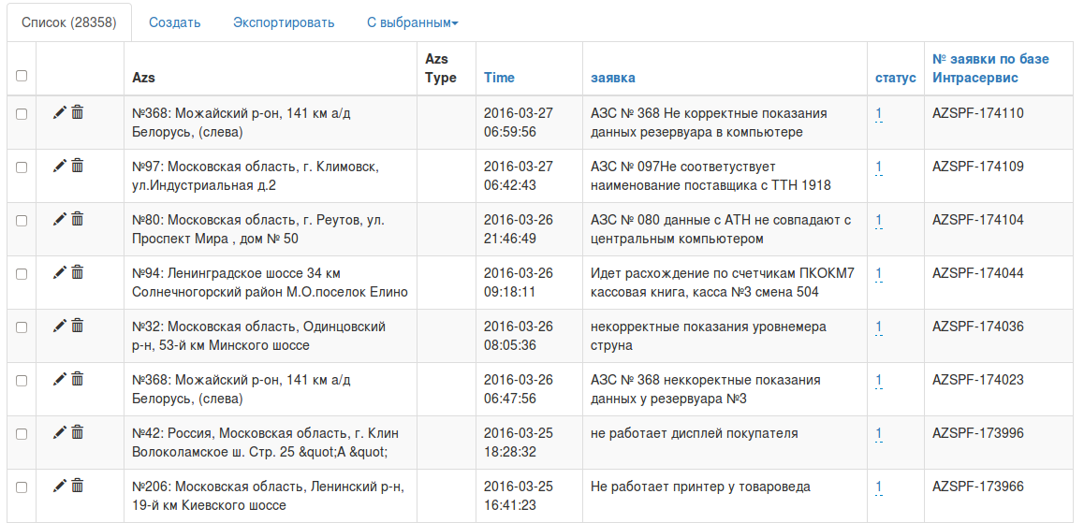This screenshot has width=1084, height=523.
Task: Click the pencil icon for the №97 Климовск row
Action: pyautogui.click(x=60, y=166)
